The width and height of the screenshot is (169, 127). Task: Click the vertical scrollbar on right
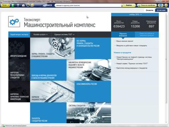[166, 59]
